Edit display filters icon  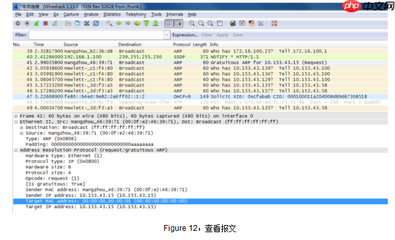(x=242, y=23)
